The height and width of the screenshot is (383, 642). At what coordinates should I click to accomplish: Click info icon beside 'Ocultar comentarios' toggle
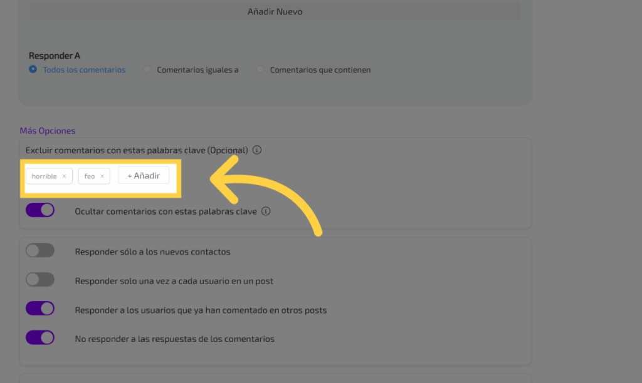tap(266, 212)
